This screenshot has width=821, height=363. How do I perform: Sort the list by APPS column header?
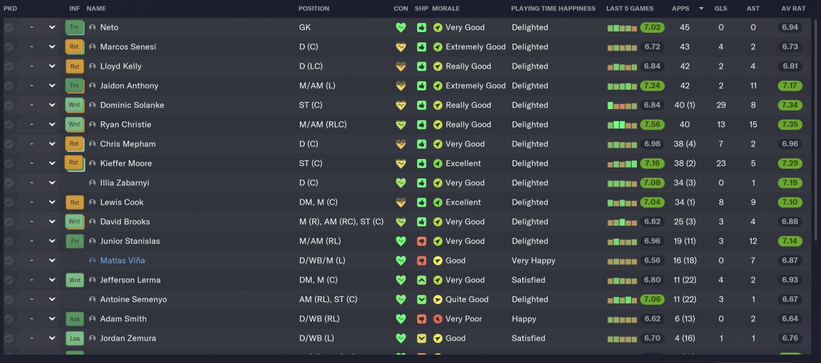click(x=681, y=8)
